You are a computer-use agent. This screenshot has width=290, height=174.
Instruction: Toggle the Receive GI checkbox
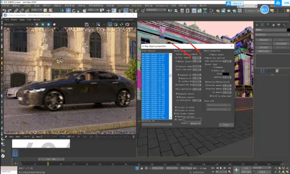[179, 78]
